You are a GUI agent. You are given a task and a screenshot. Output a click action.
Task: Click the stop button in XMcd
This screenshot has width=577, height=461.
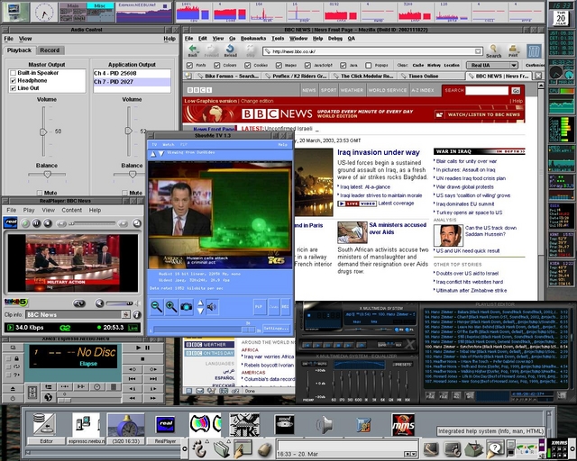click(x=142, y=358)
